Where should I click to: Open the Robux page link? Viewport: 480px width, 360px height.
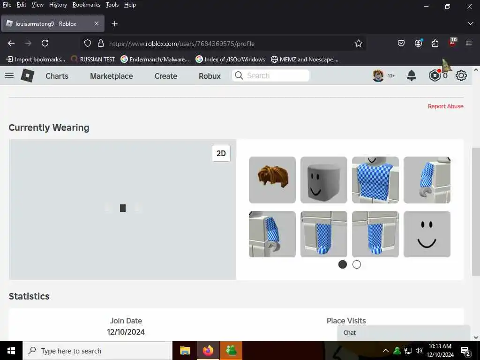point(210,76)
